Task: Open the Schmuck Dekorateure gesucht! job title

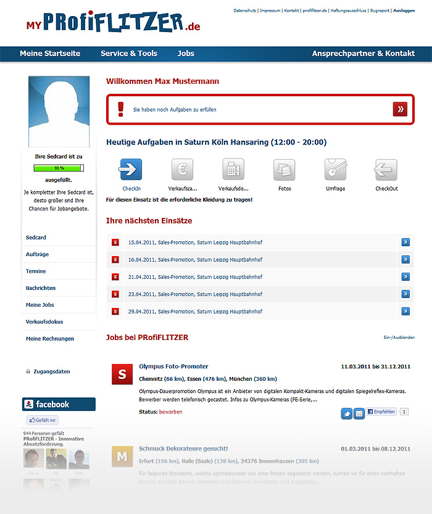Action: 183,449
